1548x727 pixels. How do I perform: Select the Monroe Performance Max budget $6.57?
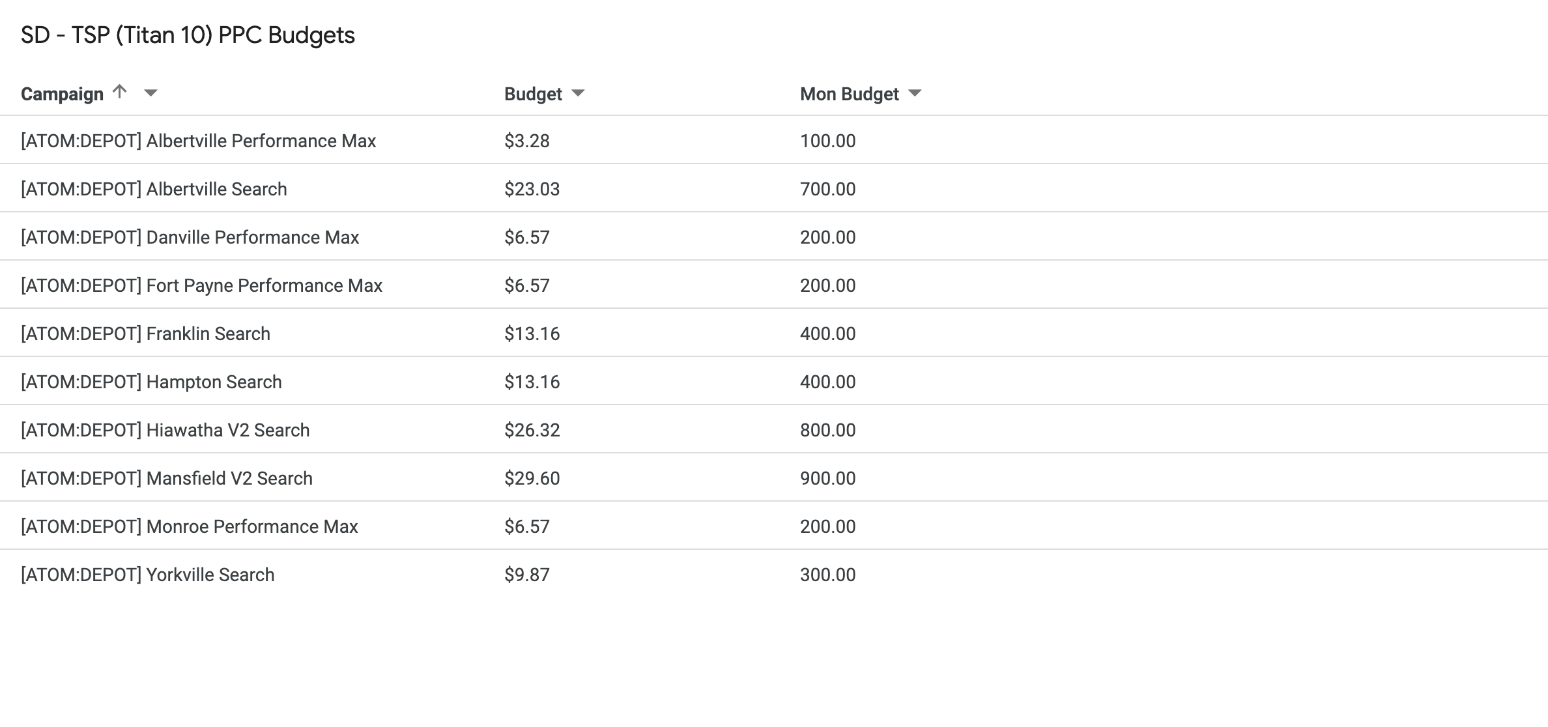(526, 526)
